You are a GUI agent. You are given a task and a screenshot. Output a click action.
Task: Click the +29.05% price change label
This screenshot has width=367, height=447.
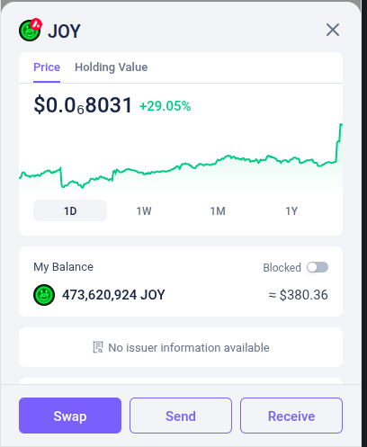point(166,106)
